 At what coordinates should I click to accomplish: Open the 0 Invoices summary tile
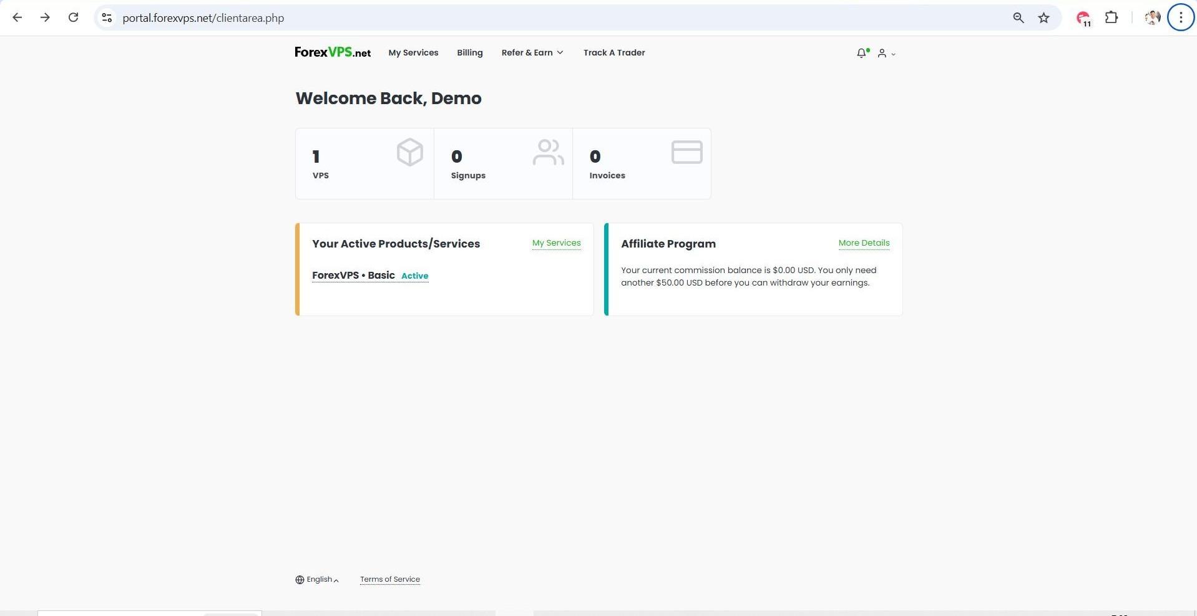pyautogui.click(x=642, y=163)
